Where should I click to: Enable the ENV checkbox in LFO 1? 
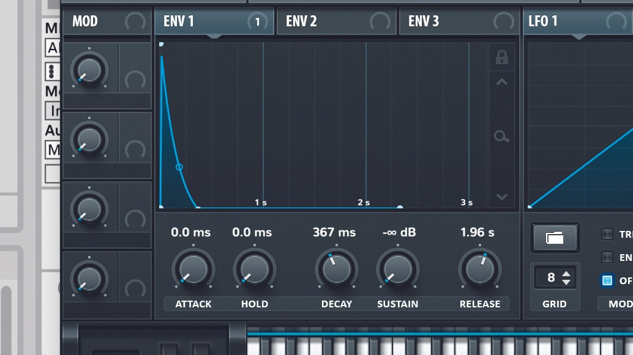tap(607, 257)
